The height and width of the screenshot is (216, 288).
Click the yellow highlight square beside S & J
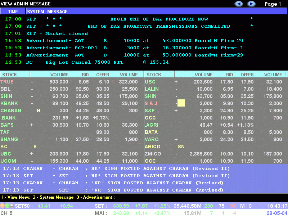click(181, 103)
